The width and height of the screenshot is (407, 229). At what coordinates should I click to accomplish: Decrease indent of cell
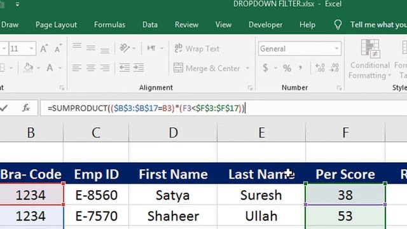click(x=125, y=68)
